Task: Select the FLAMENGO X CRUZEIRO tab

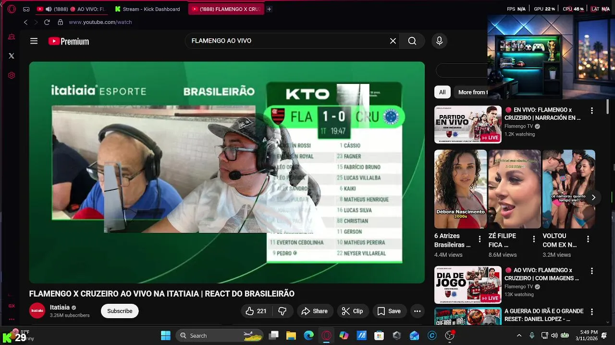Action: pos(226,9)
